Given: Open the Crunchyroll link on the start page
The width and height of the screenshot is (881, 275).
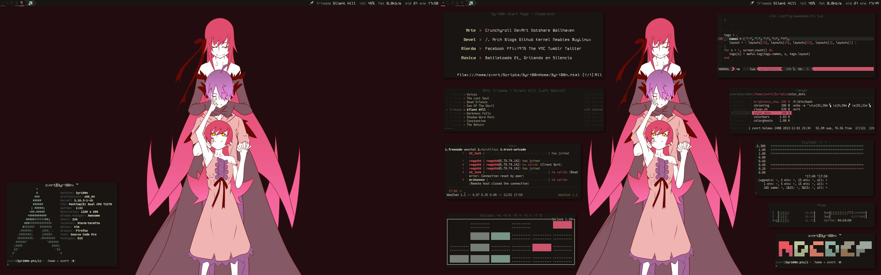Looking at the screenshot, I should point(498,30).
